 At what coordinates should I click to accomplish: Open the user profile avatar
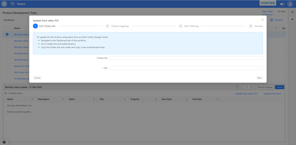point(290,4)
